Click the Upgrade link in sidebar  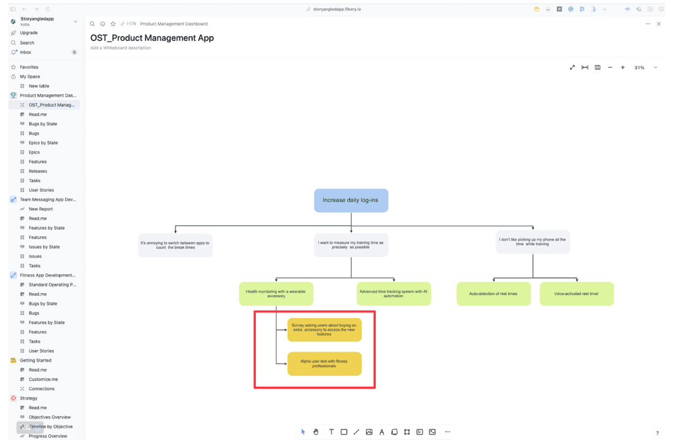29,33
